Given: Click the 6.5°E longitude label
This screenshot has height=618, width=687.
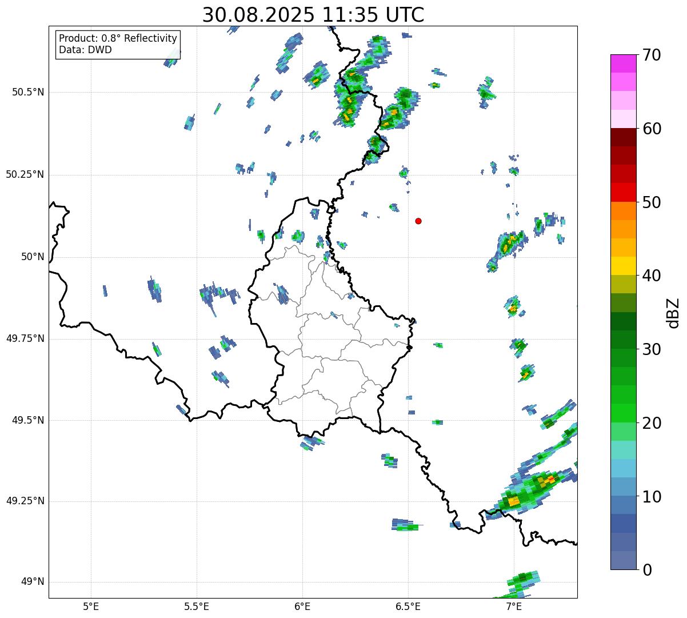Looking at the screenshot, I should (x=408, y=606).
